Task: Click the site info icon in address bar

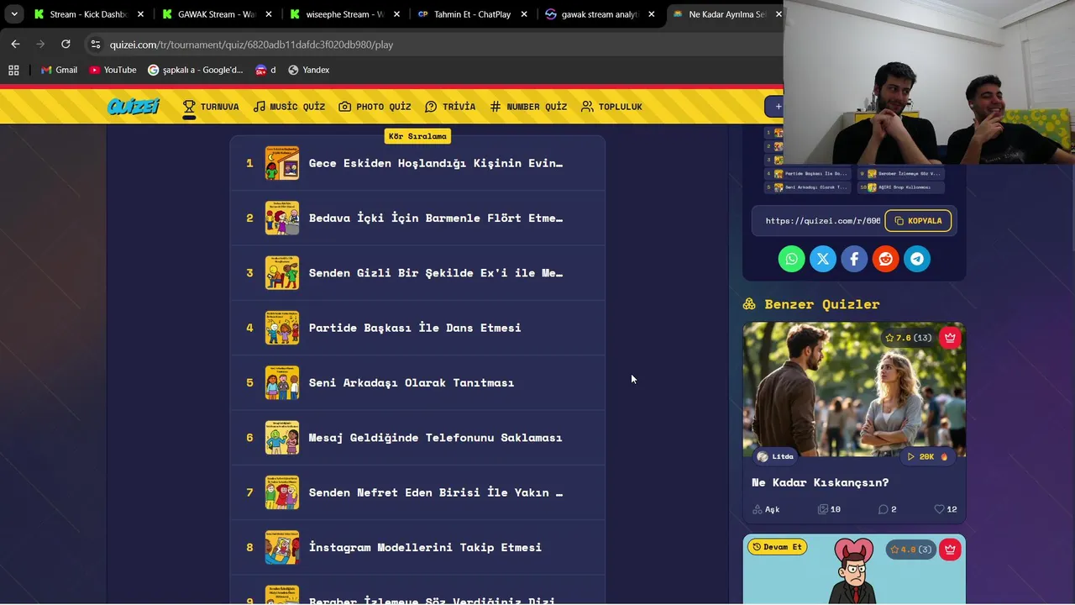Action: click(x=96, y=45)
